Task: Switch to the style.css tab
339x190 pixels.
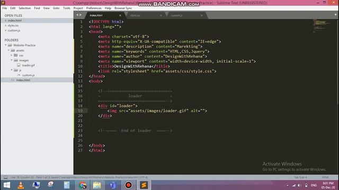Action: pyautogui.click(x=145, y=15)
